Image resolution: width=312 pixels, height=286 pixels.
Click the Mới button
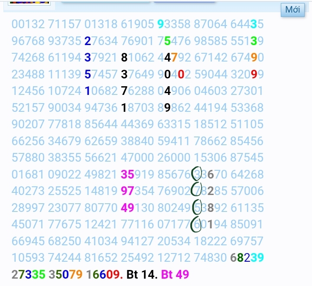coord(292,10)
